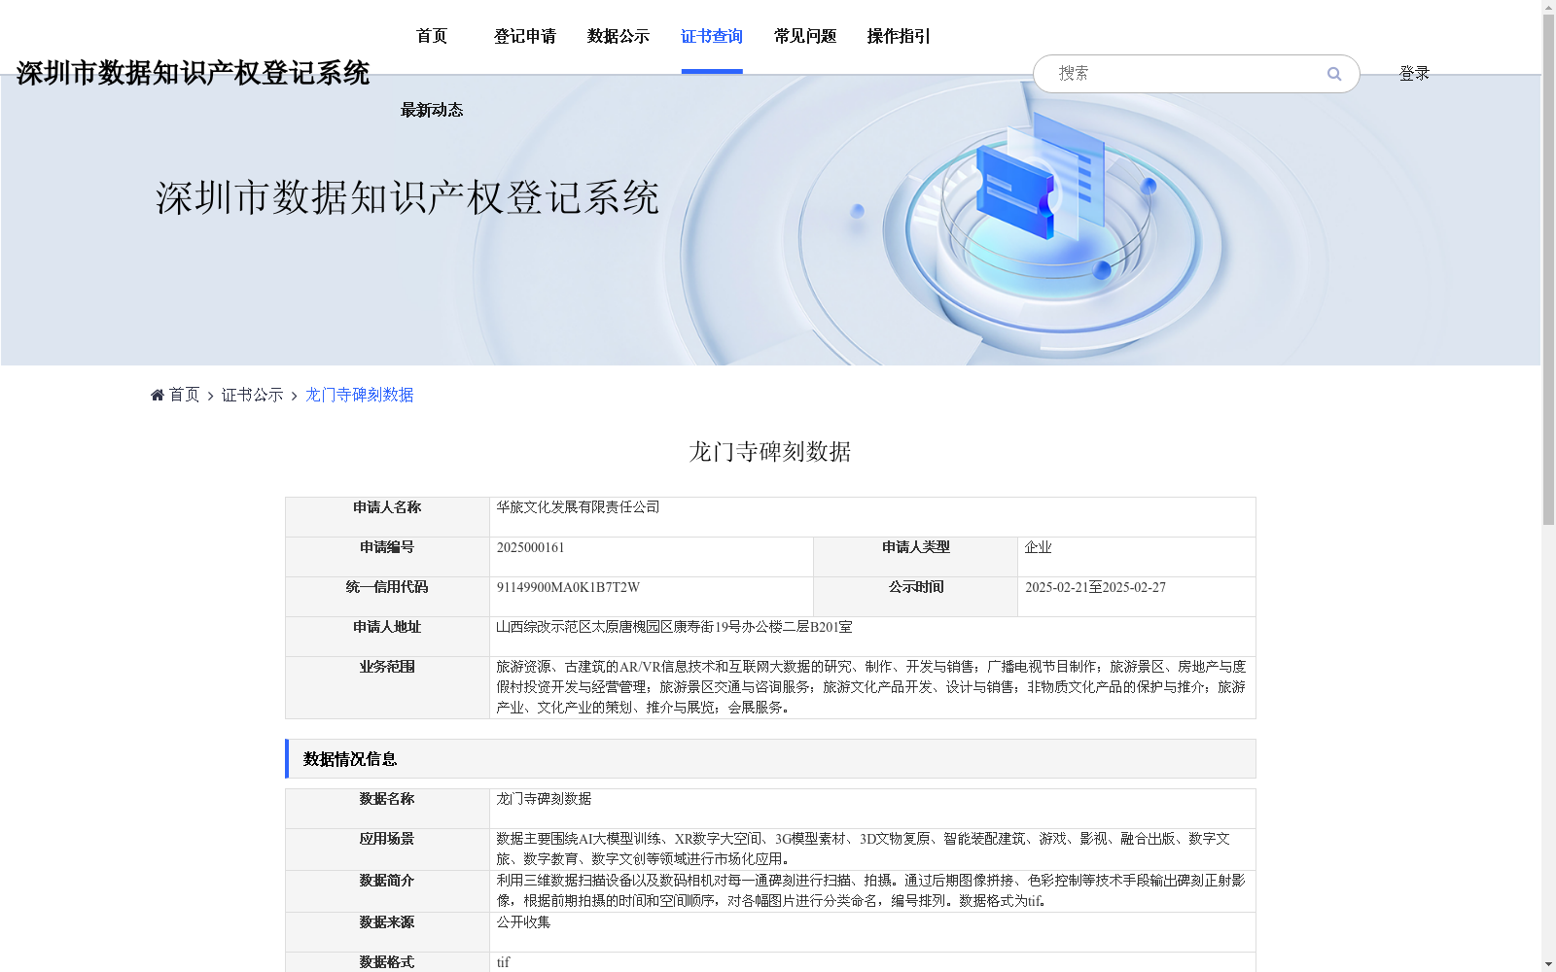The height and width of the screenshot is (972, 1556).
Task: Click the application number 2025000161
Action: point(530,547)
